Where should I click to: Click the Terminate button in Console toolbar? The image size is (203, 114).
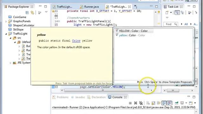point(130,103)
